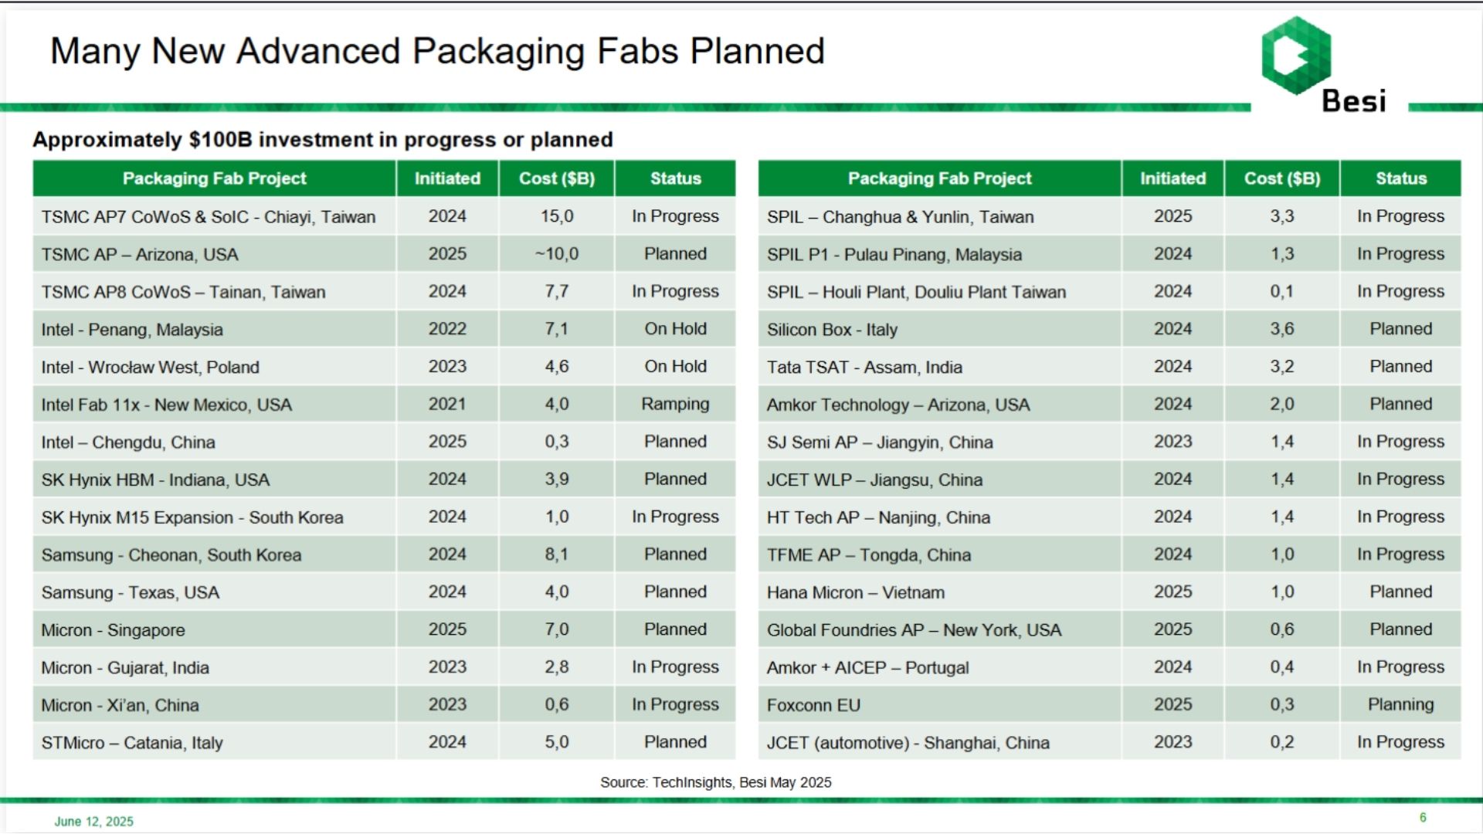Click the Intel - Penang, Malaysia entry
This screenshot has height=834, width=1483.
point(132,330)
